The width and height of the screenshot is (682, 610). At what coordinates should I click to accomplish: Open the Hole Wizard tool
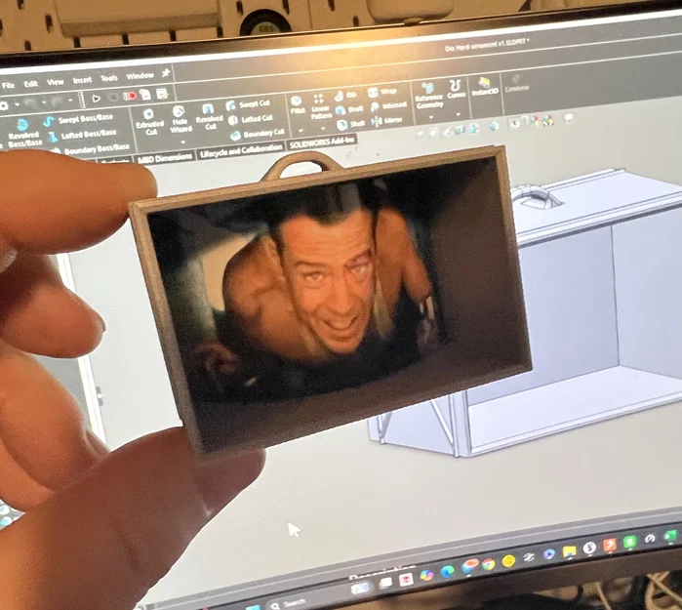[x=181, y=120]
